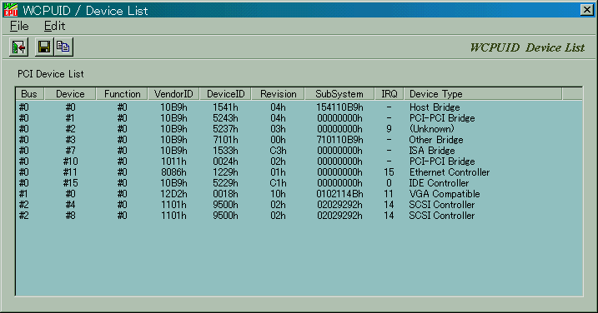598x313 pixels.
Task: Click vendor ID 12D2h cell
Action: (x=174, y=194)
